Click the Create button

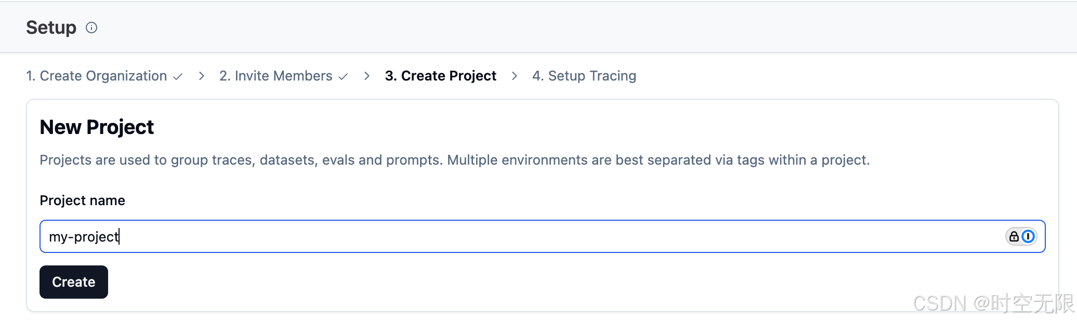pos(74,282)
